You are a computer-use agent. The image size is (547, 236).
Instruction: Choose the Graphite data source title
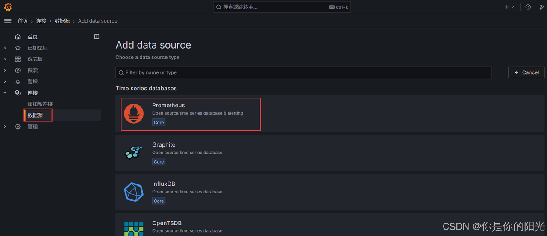click(x=164, y=145)
